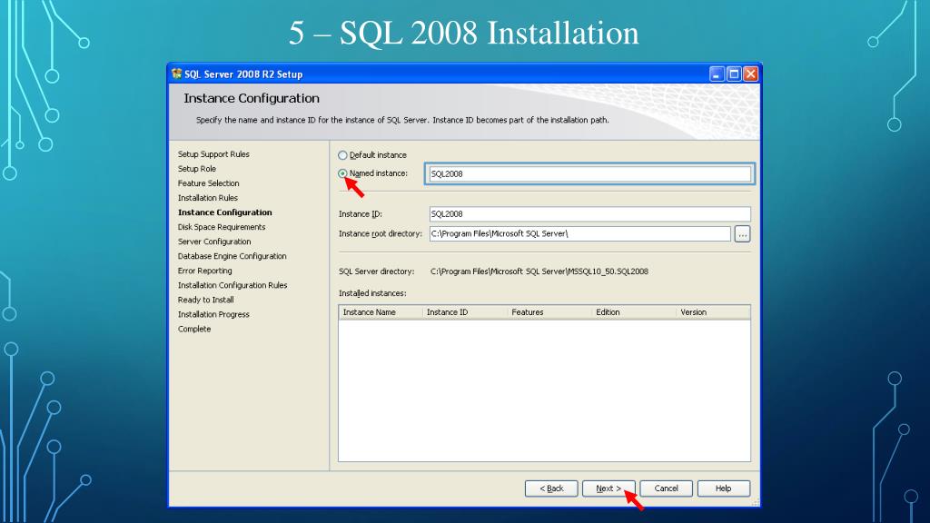Select the Named instance radio button

[x=342, y=173]
